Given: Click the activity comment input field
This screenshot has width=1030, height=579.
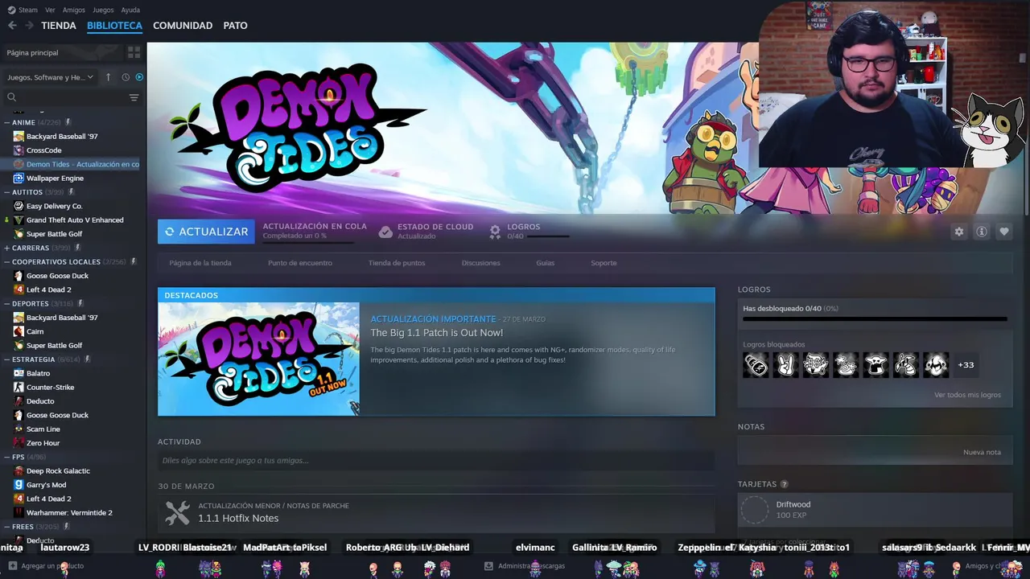Looking at the screenshot, I should tap(436, 461).
